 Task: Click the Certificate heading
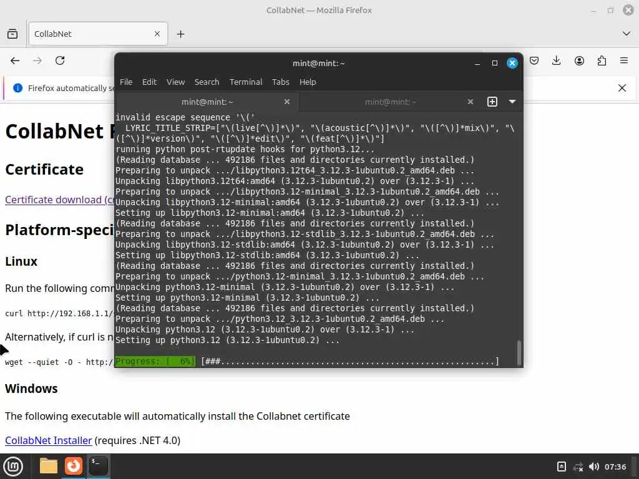[x=44, y=170]
